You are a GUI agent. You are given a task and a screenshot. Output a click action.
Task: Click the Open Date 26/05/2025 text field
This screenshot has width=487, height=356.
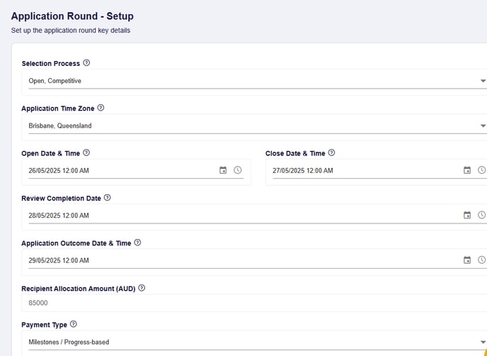tap(122, 170)
